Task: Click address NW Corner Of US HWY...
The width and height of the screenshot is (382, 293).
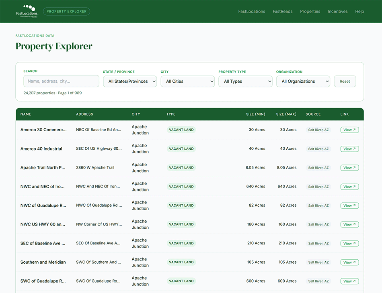Action: (99, 224)
